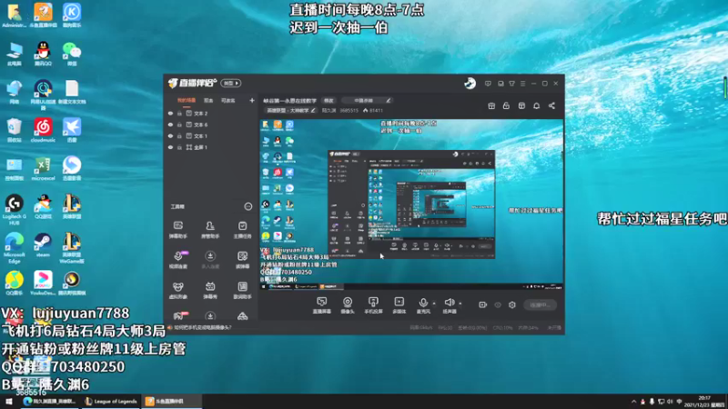Show hidden icons chevron in system tray
728x409 pixels.
tap(633, 402)
